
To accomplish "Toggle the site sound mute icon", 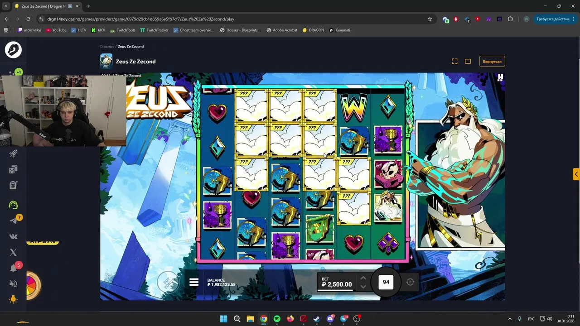I will point(13,284).
